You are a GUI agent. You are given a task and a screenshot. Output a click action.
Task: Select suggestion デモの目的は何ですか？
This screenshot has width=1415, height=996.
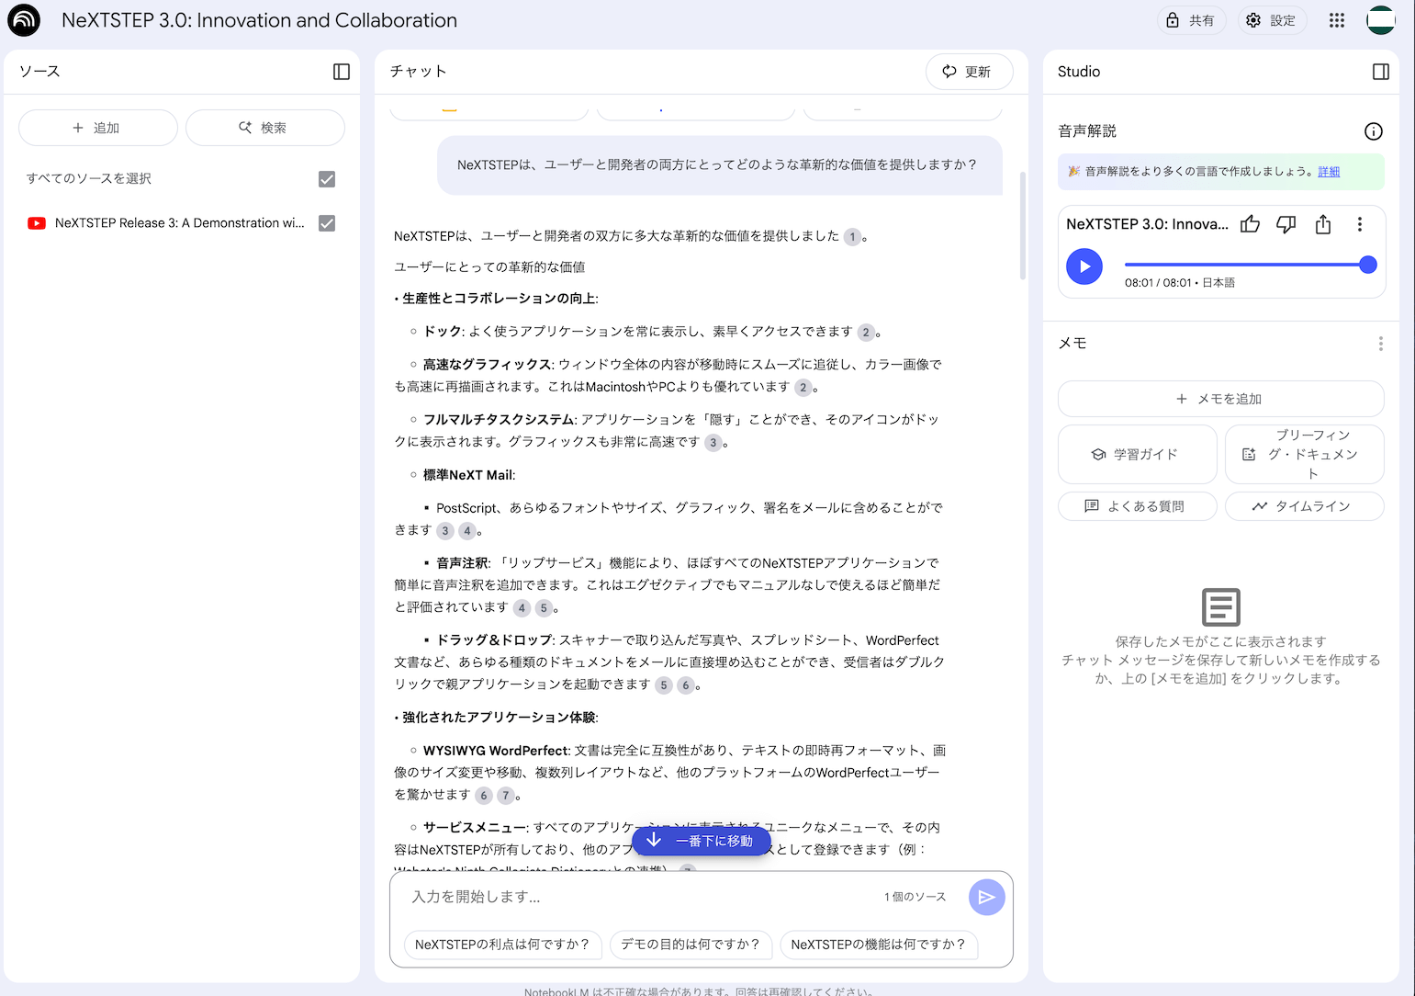(691, 945)
